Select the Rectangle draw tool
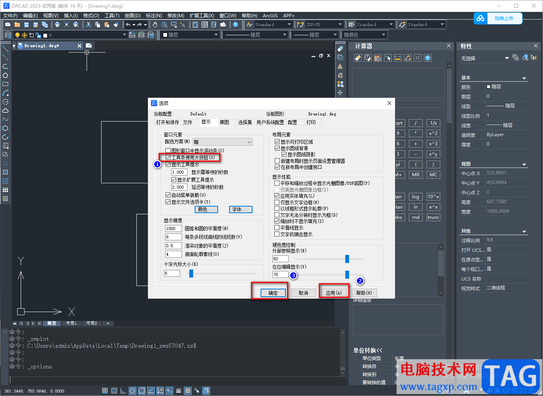Screen dimensions: 543x396 click(x=5, y=84)
